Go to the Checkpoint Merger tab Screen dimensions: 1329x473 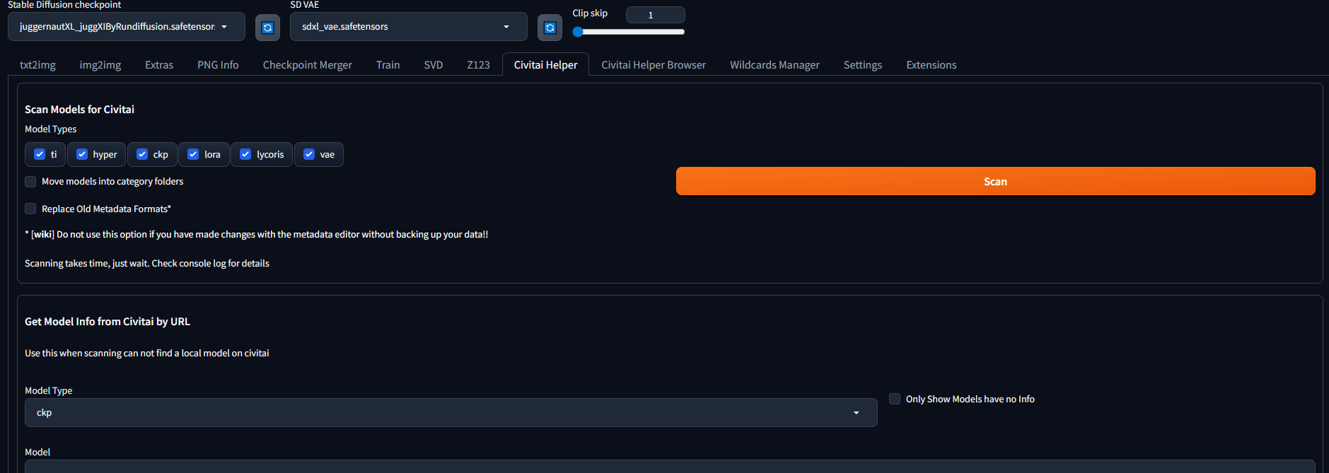coord(308,65)
